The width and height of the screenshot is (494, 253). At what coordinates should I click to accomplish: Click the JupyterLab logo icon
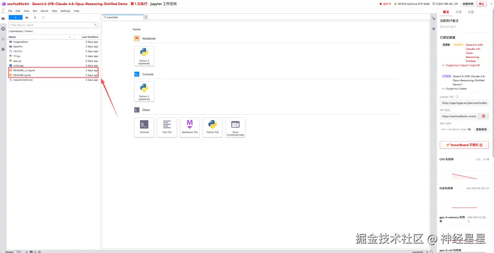(3, 11)
